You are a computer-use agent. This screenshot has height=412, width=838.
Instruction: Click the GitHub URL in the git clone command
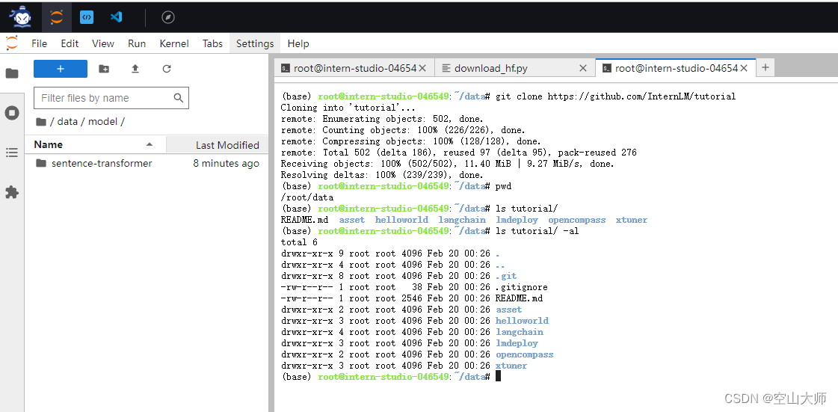[x=642, y=96]
